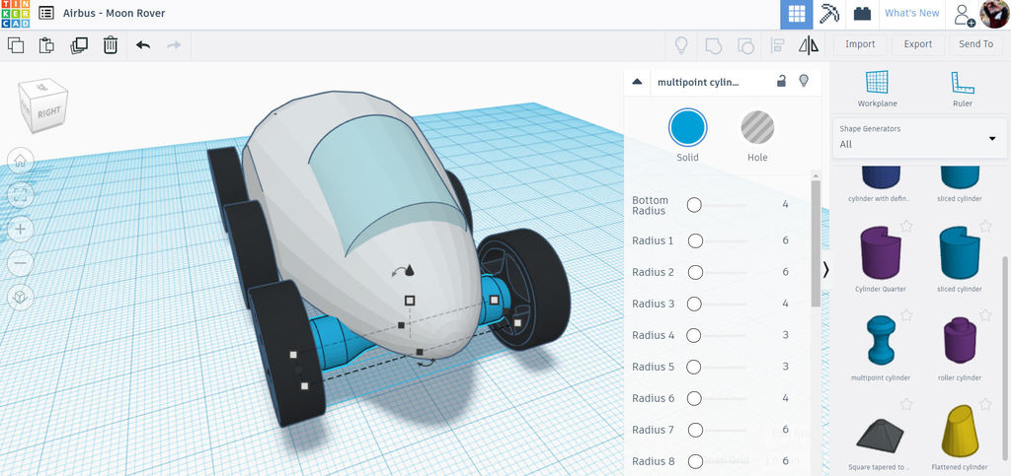
Task: Select the gray Square tapered shape
Action: 880,435
